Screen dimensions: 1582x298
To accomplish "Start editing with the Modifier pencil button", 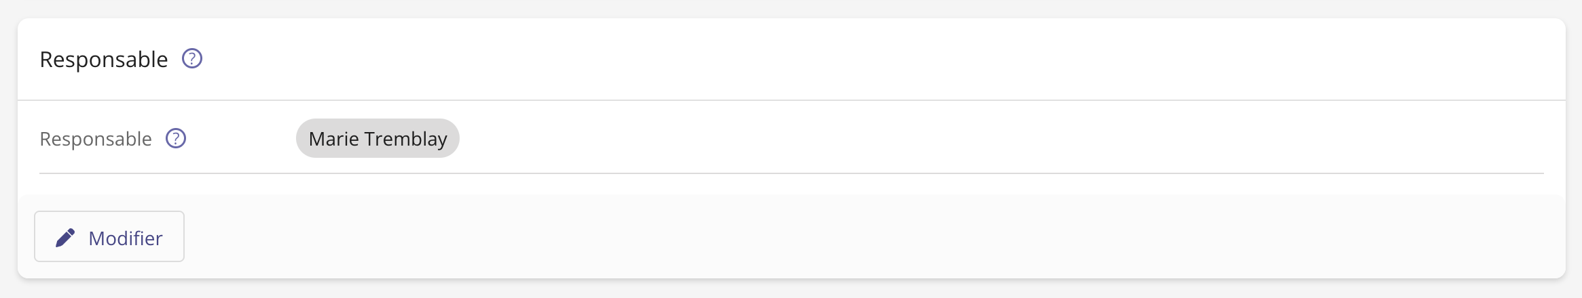I will (109, 236).
